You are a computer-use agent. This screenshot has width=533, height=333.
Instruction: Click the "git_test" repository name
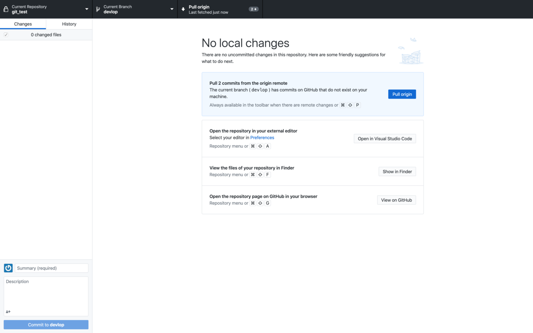click(x=20, y=12)
